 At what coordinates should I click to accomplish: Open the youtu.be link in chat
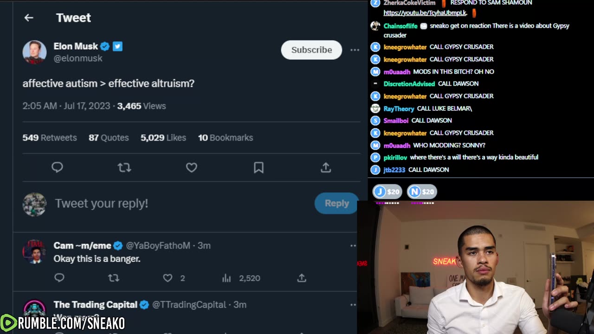425,13
